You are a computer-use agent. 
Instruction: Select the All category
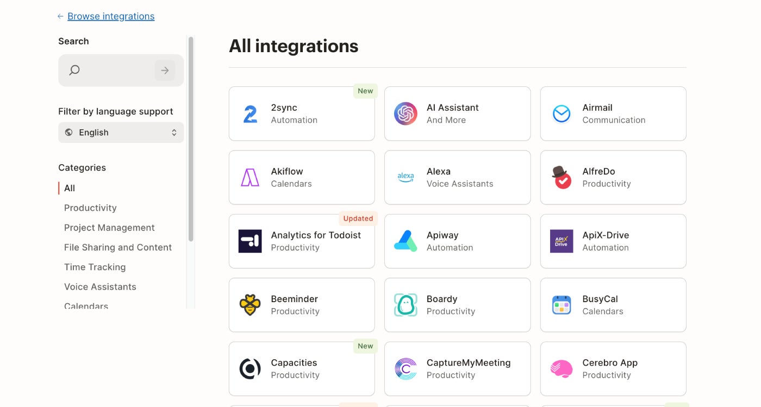[70, 188]
